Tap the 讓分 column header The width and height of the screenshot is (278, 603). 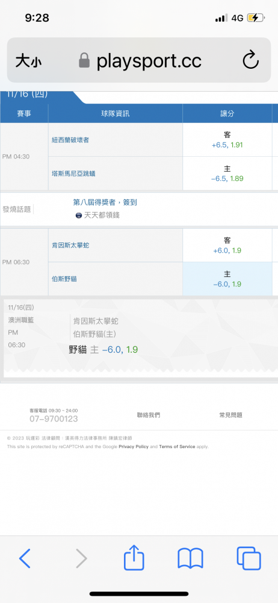coord(227,113)
